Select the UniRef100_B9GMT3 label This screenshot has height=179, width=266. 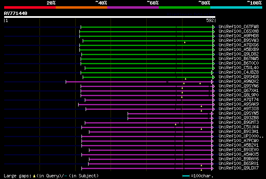(x=239, y=123)
